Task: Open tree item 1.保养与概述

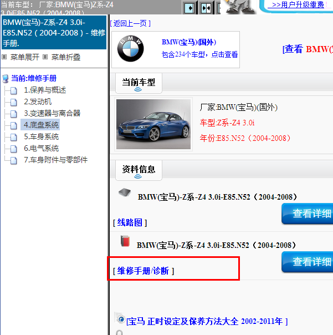Action: click(x=45, y=90)
